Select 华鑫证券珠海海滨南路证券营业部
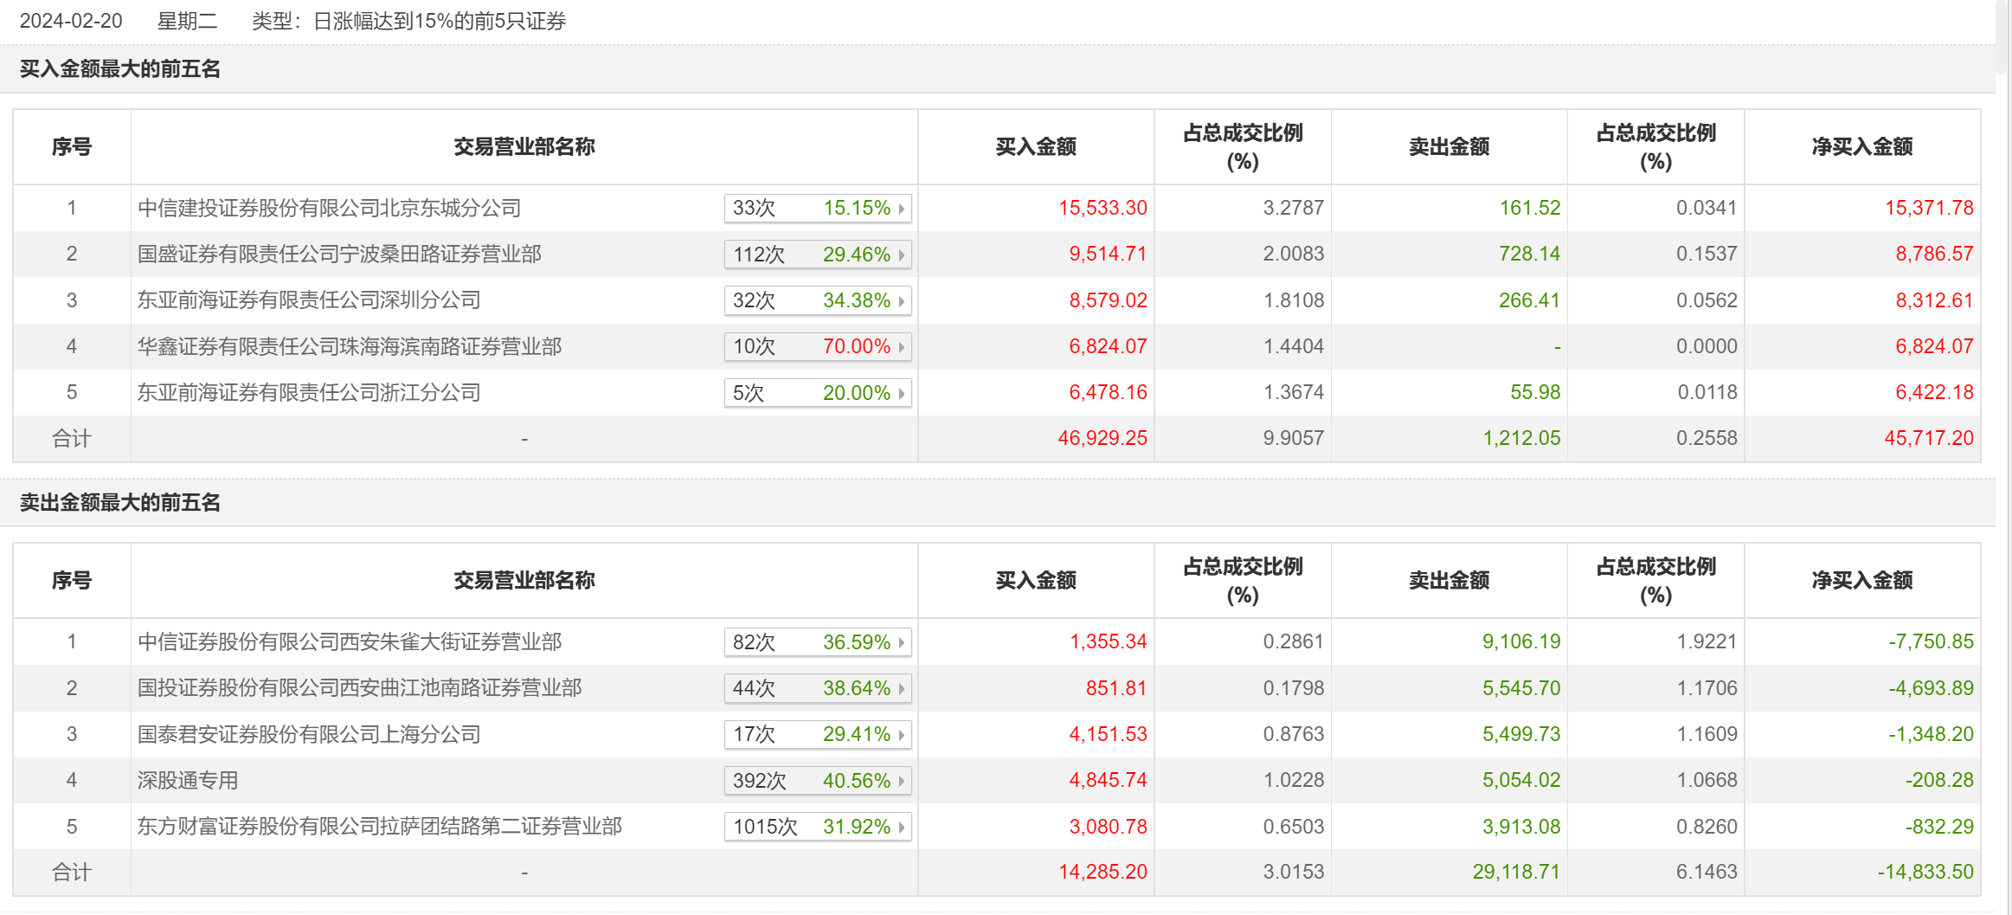The width and height of the screenshot is (2012, 915). click(350, 347)
